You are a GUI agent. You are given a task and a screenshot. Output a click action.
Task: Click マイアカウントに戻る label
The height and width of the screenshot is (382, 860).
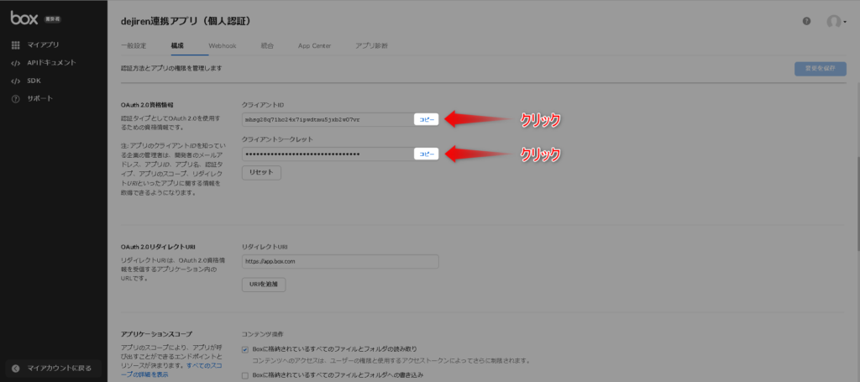(x=60, y=369)
